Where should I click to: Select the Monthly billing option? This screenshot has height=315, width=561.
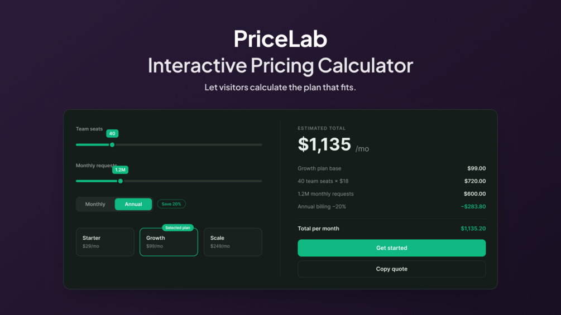(x=95, y=204)
